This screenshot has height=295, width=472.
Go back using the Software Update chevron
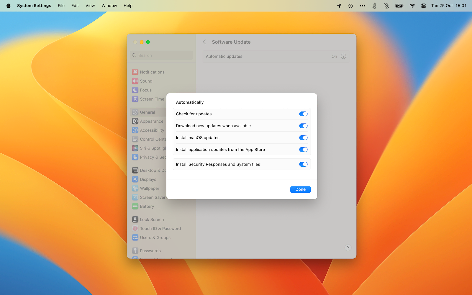(204, 42)
